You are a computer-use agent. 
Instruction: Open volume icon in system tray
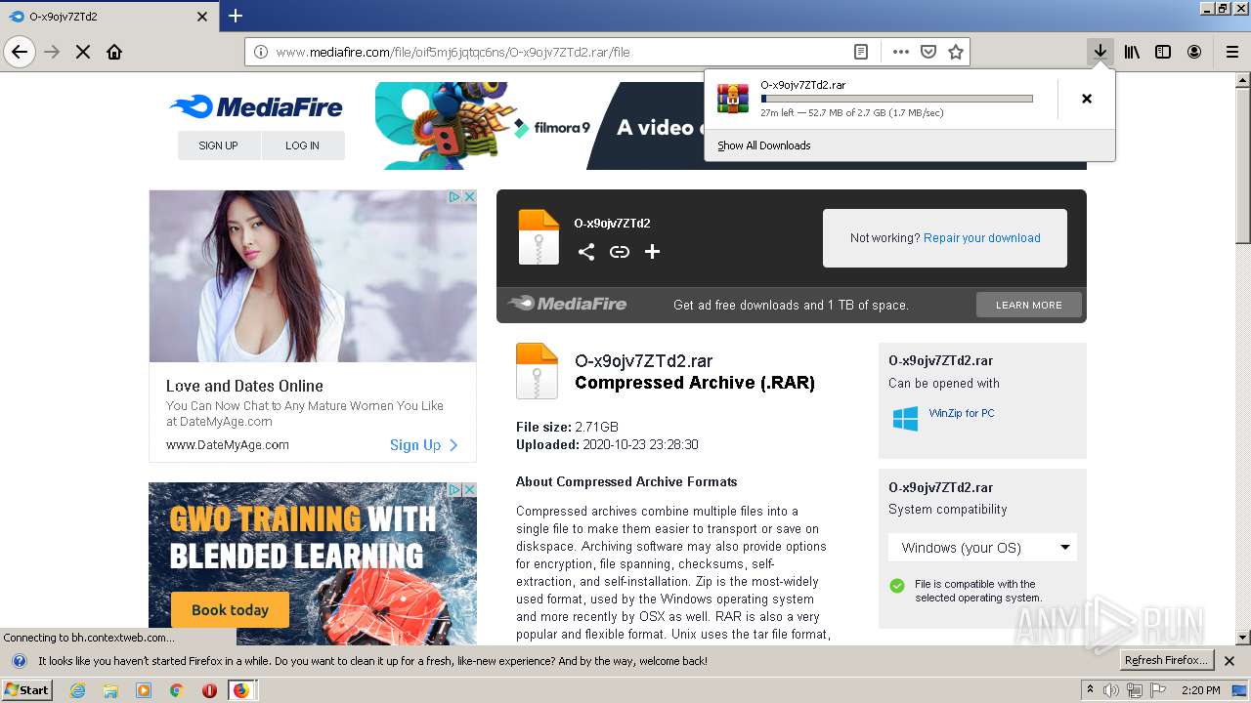pyautogui.click(x=1111, y=690)
